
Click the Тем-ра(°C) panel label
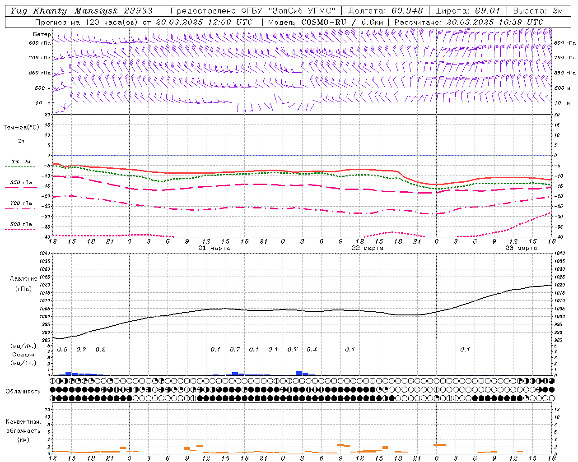click(21, 128)
